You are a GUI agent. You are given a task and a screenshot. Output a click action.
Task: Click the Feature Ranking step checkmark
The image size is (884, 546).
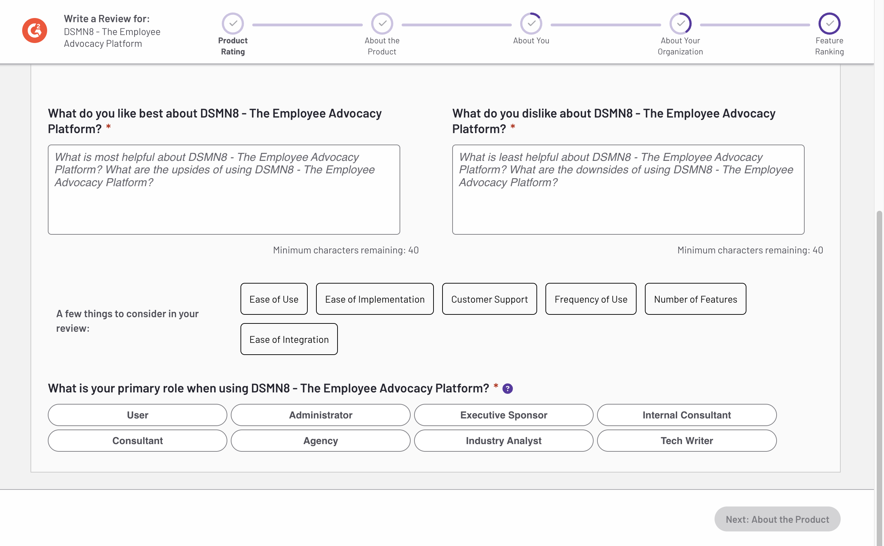(829, 24)
